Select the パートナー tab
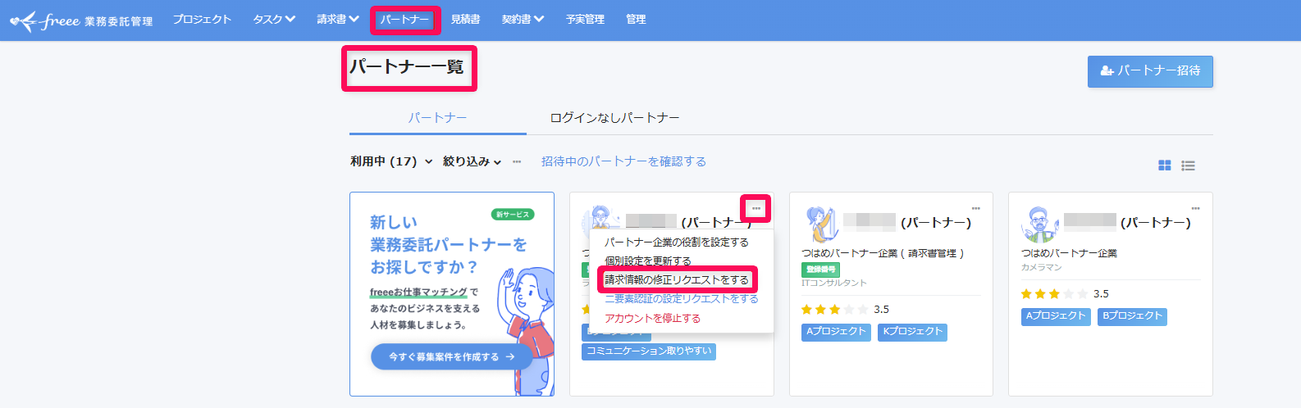 [438, 118]
